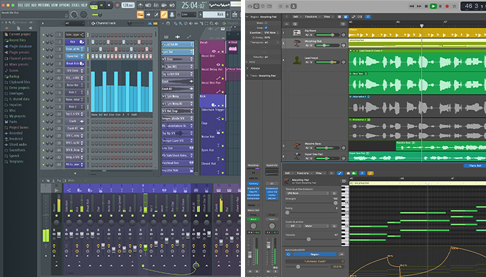Click the Morphing Pad track synth icon
The width and height of the screenshot is (486, 277).
(296, 43)
